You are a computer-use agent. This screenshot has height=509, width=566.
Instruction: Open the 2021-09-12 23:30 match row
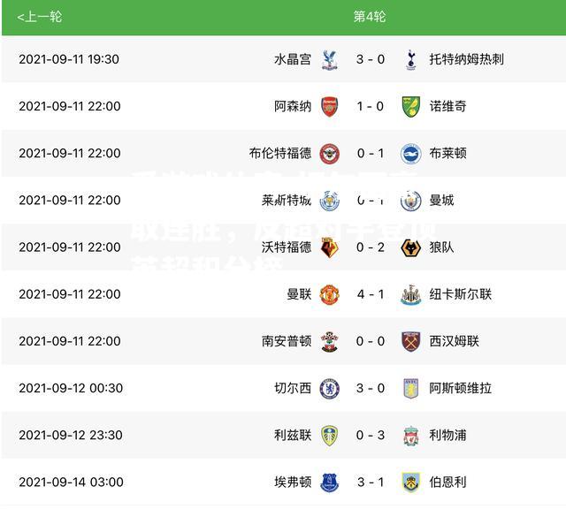(283, 435)
